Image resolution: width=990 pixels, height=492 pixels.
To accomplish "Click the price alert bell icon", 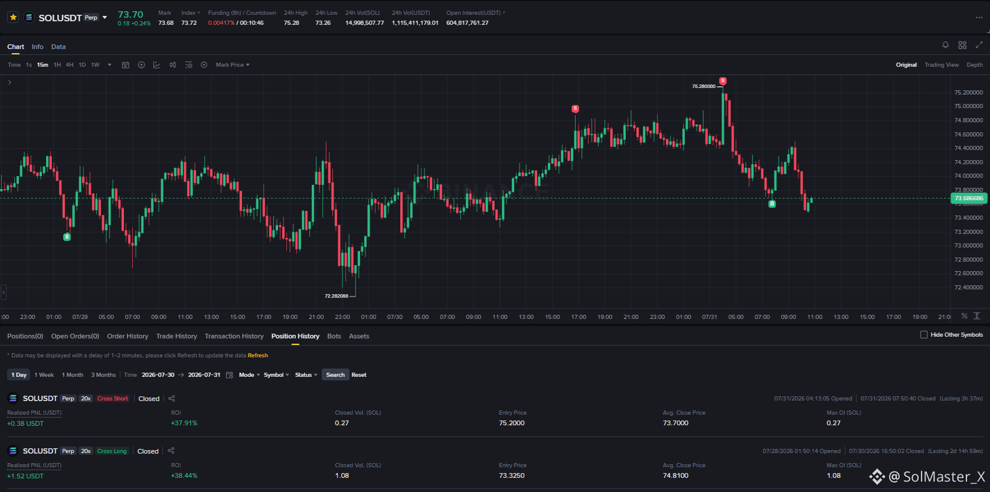I will [945, 45].
